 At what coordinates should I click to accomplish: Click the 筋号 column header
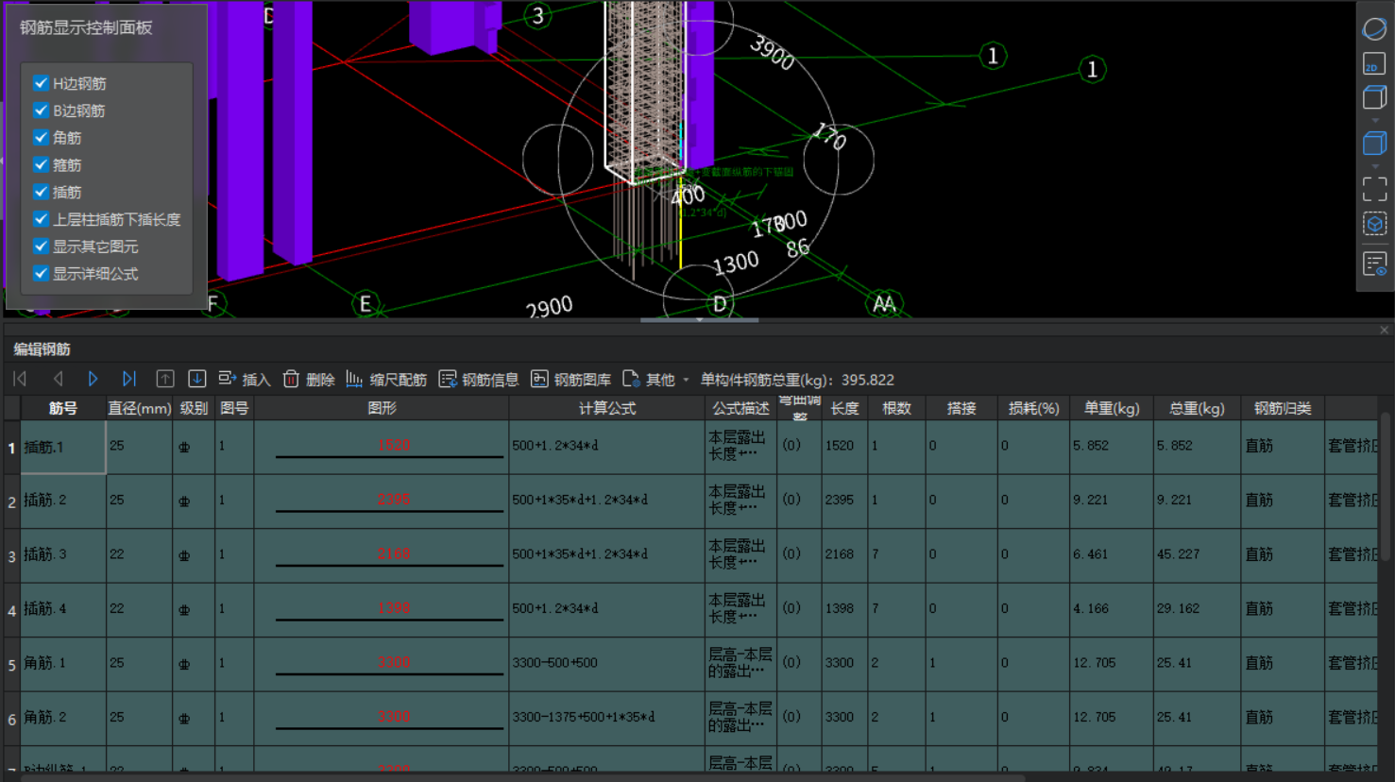coord(63,408)
